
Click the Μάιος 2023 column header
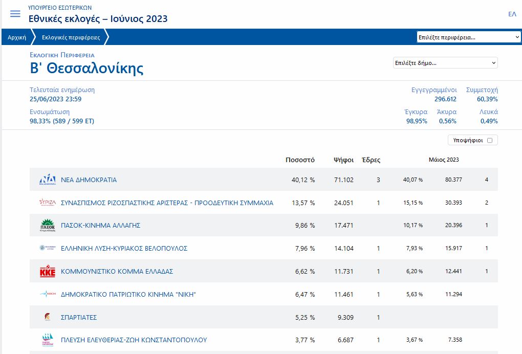pyautogui.click(x=444, y=160)
